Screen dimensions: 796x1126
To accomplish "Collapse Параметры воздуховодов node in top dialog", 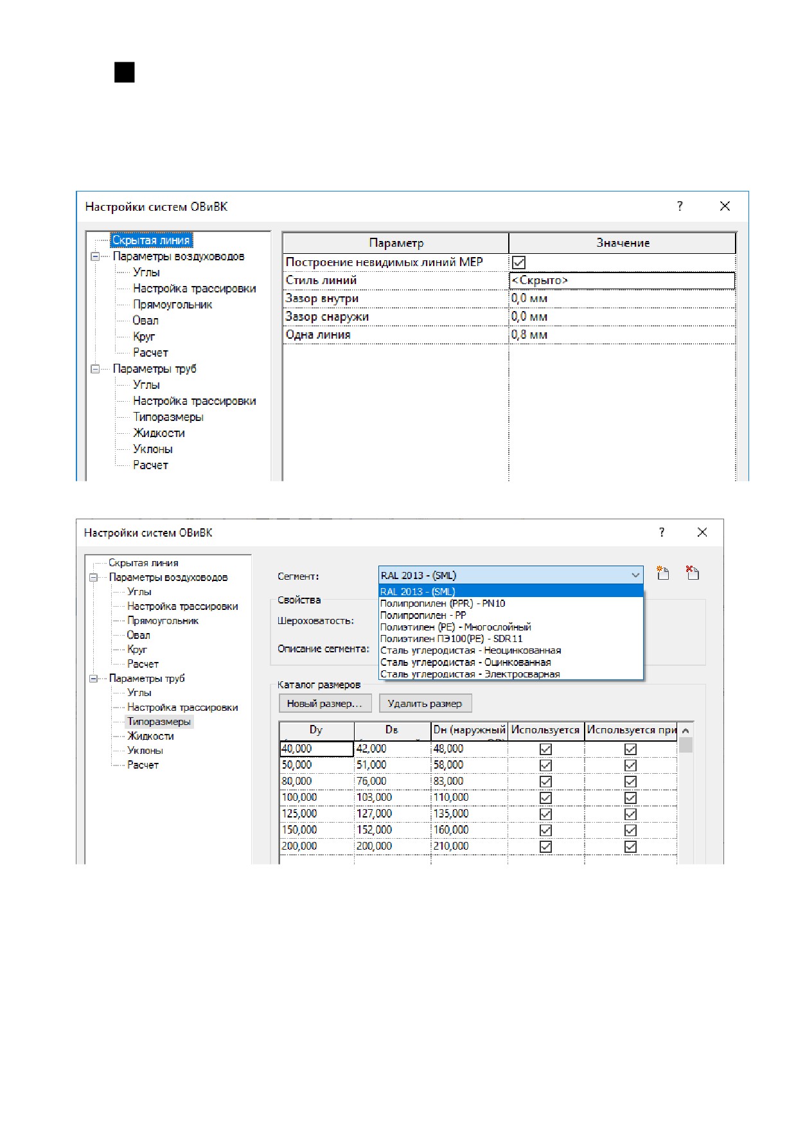I will (95, 256).
